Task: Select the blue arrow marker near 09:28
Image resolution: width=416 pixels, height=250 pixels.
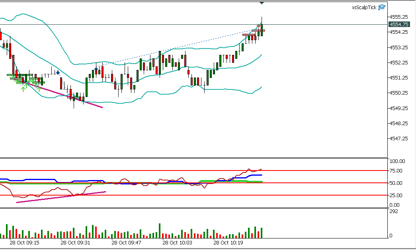Action: [58, 72]
